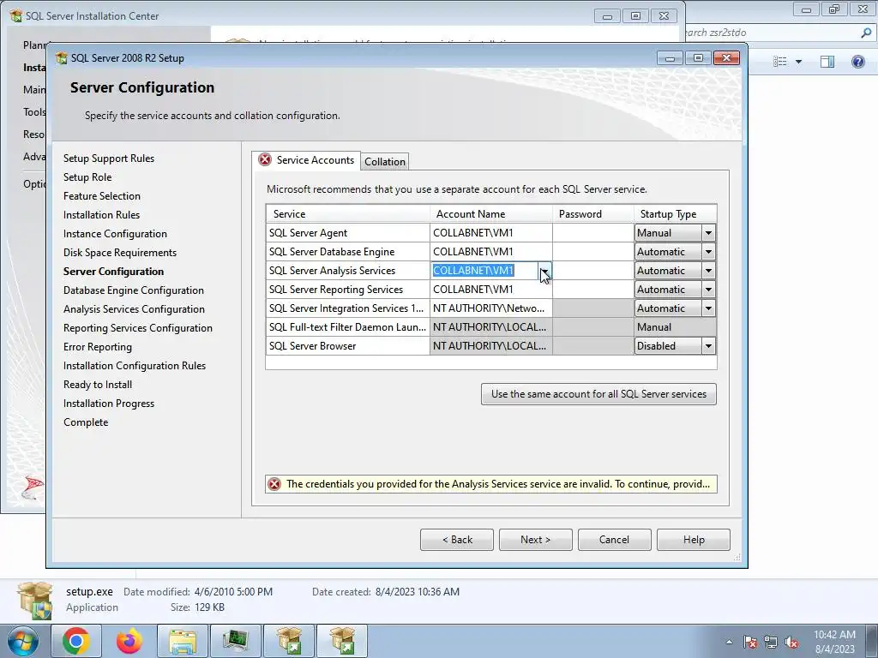Click the credentials invalid error message text

coord(498,484)
